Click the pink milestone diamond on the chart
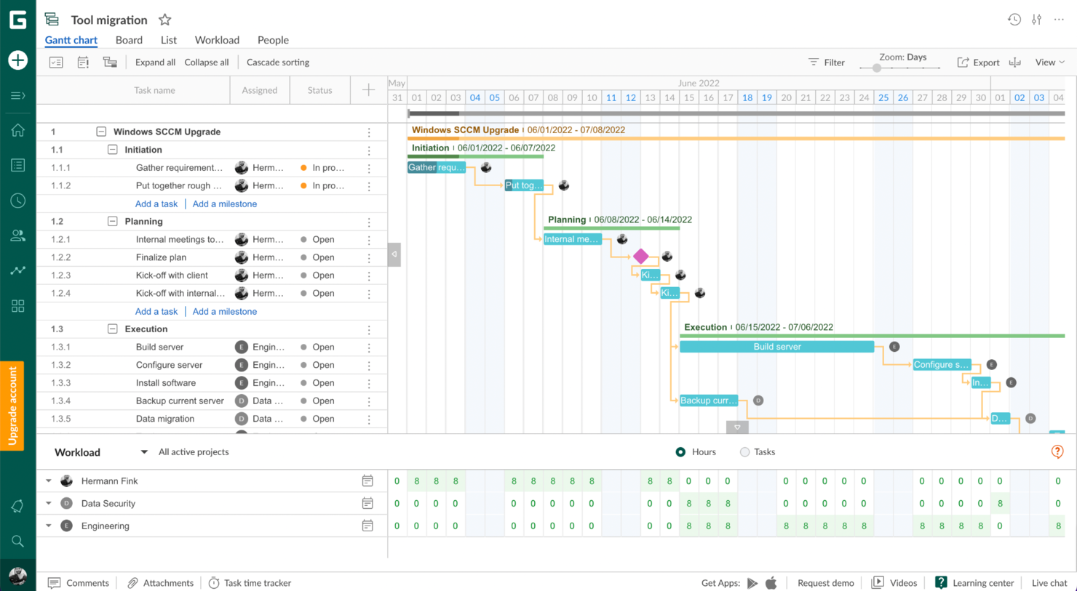This screenshot has height=591, width=1077. coord(641,256)
